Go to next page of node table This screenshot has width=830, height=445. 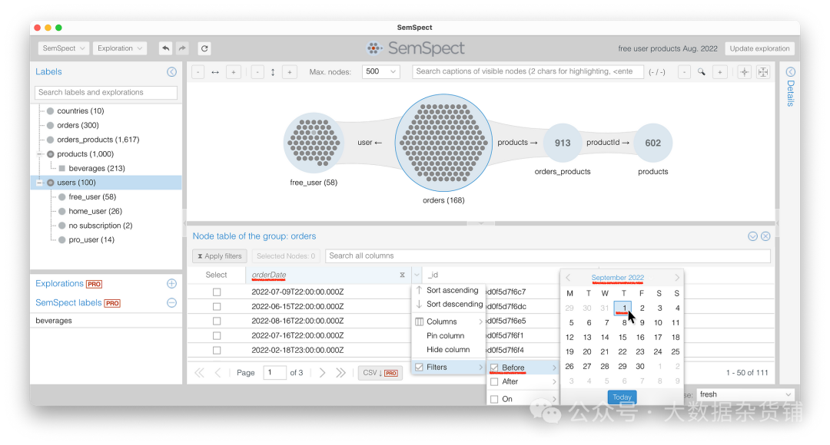pos(322,373)
